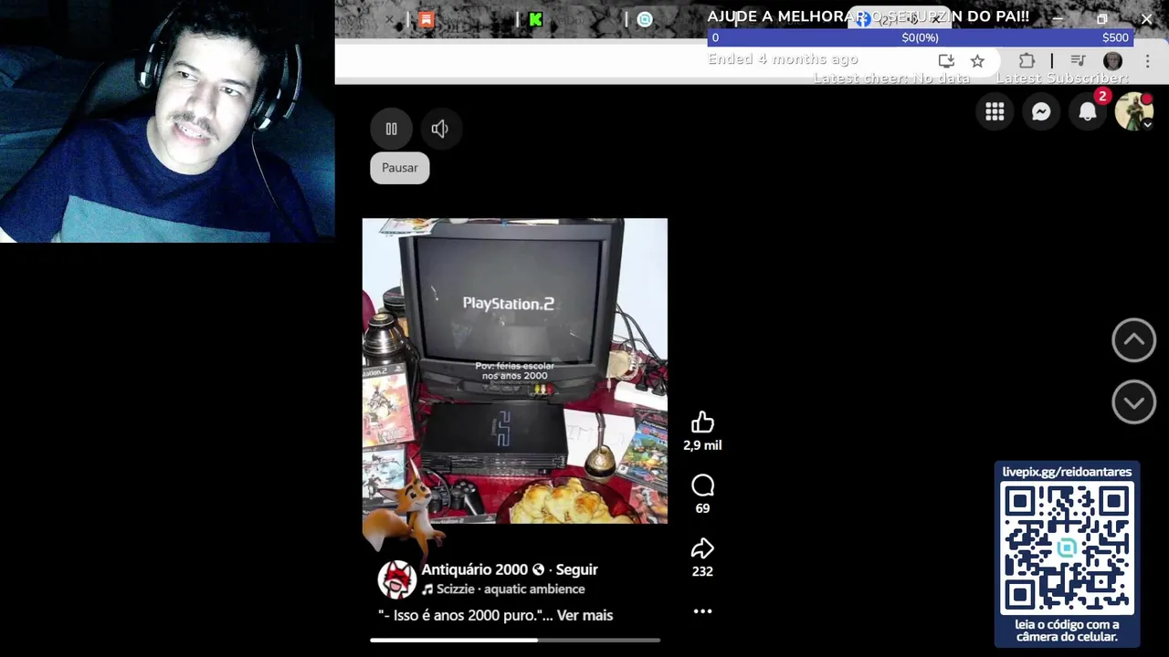Click the livepix.gg/reidoantares text

click(x=1067, y=472)
